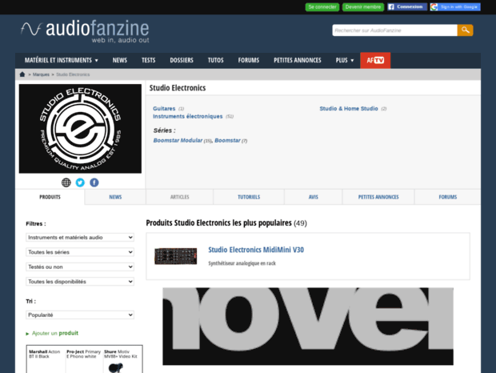Viewport: 496px width, 373px height.
Task: Click the AF TV button
Action: tap(375, 60)
